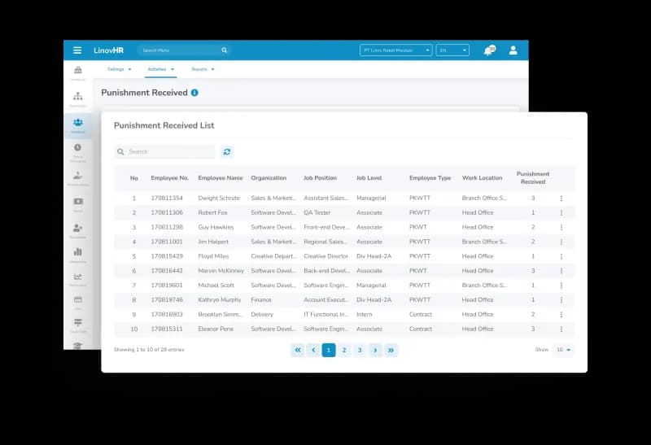This screenshot has height=445, width=651.
Task: Select the employees group sidebar icon
Action: pos(77,124)
